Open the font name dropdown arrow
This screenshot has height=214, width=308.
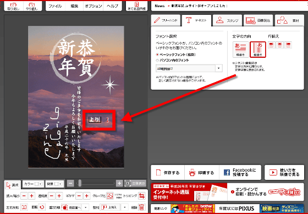[x=219, y=68]
